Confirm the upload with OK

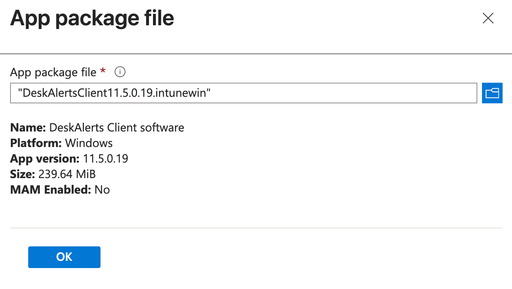[64, 257]
